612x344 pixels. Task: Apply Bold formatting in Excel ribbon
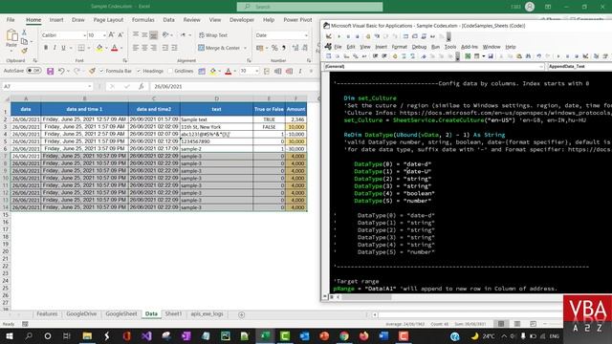click(x=46, y=48)
